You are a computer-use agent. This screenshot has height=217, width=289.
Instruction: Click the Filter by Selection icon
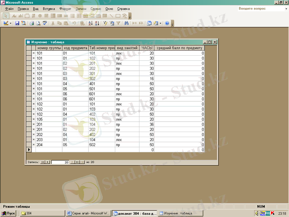[105, 23]
